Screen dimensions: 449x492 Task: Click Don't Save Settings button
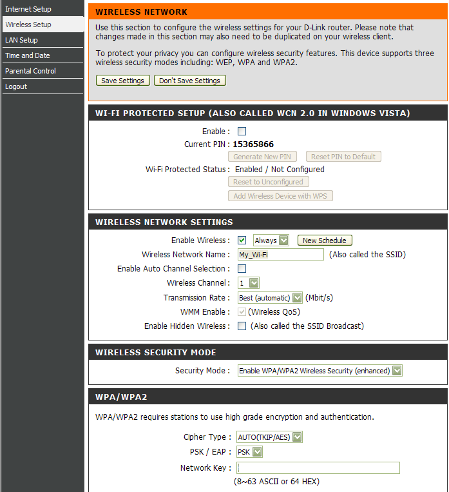(189, 81)
